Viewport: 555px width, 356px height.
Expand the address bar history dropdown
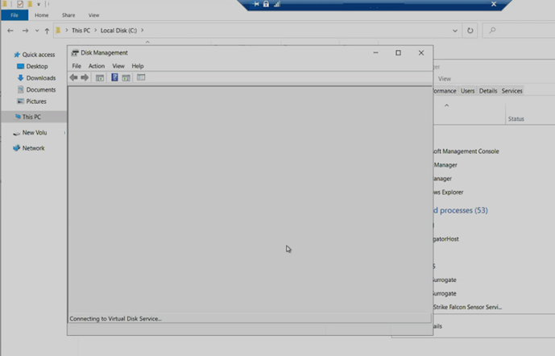coord(454,31)
